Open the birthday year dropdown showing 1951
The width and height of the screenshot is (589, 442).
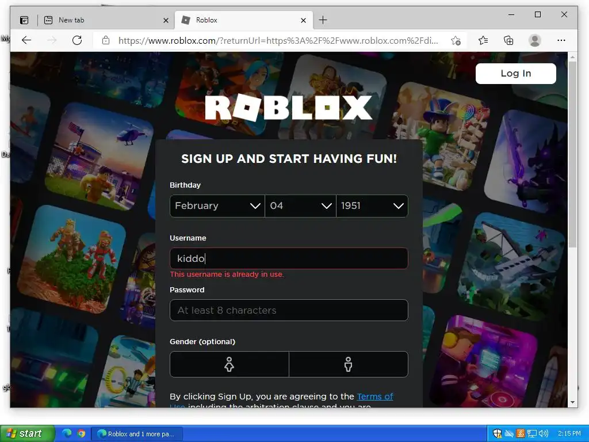coord(372,206)
